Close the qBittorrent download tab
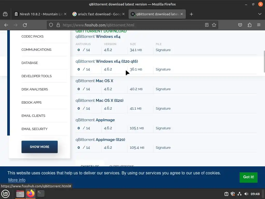The width and height of the screenshot is (265, 199). [182, 14]
